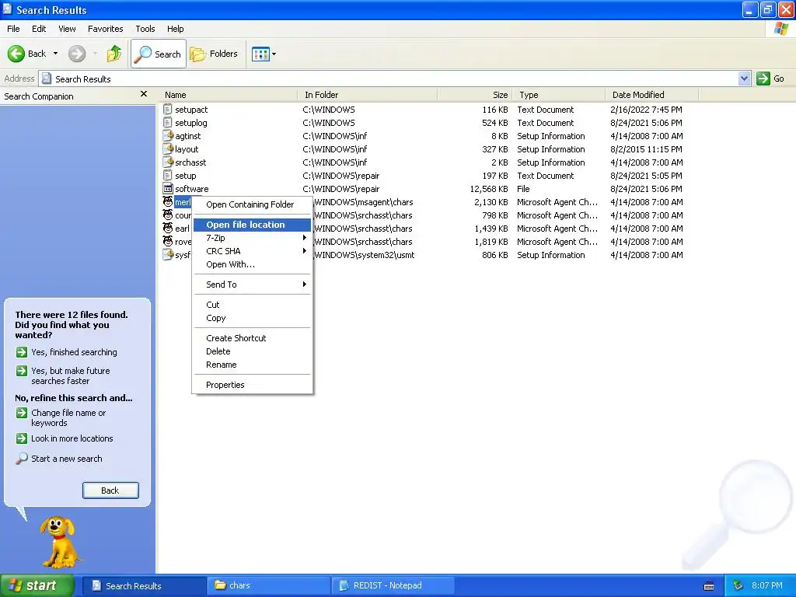Sort results by Name column header

click(229, 94)
